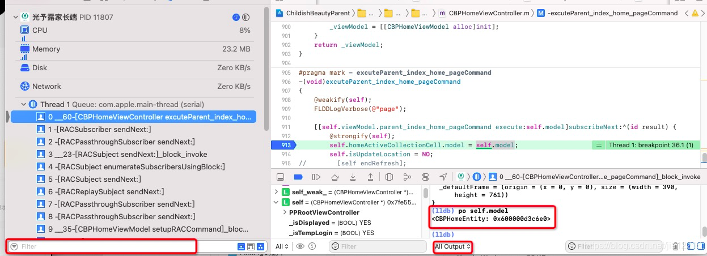Image resolution: width=707 pixels, height=256 pixels.
Task: Select frame 1 -[RACSubscriber sendNext:]
Action: [x=134, y=130]
